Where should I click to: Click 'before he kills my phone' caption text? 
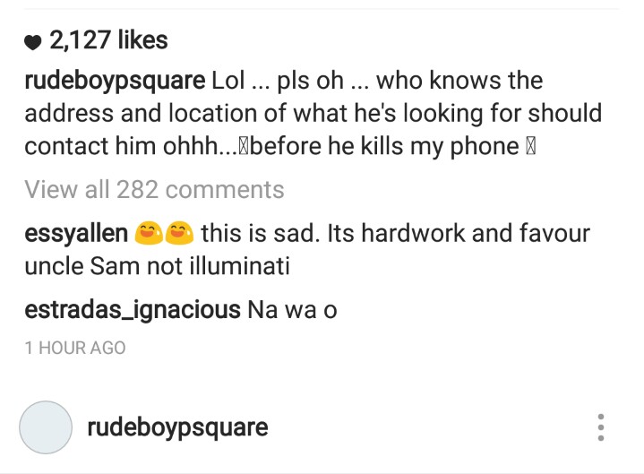coord(384,147)
